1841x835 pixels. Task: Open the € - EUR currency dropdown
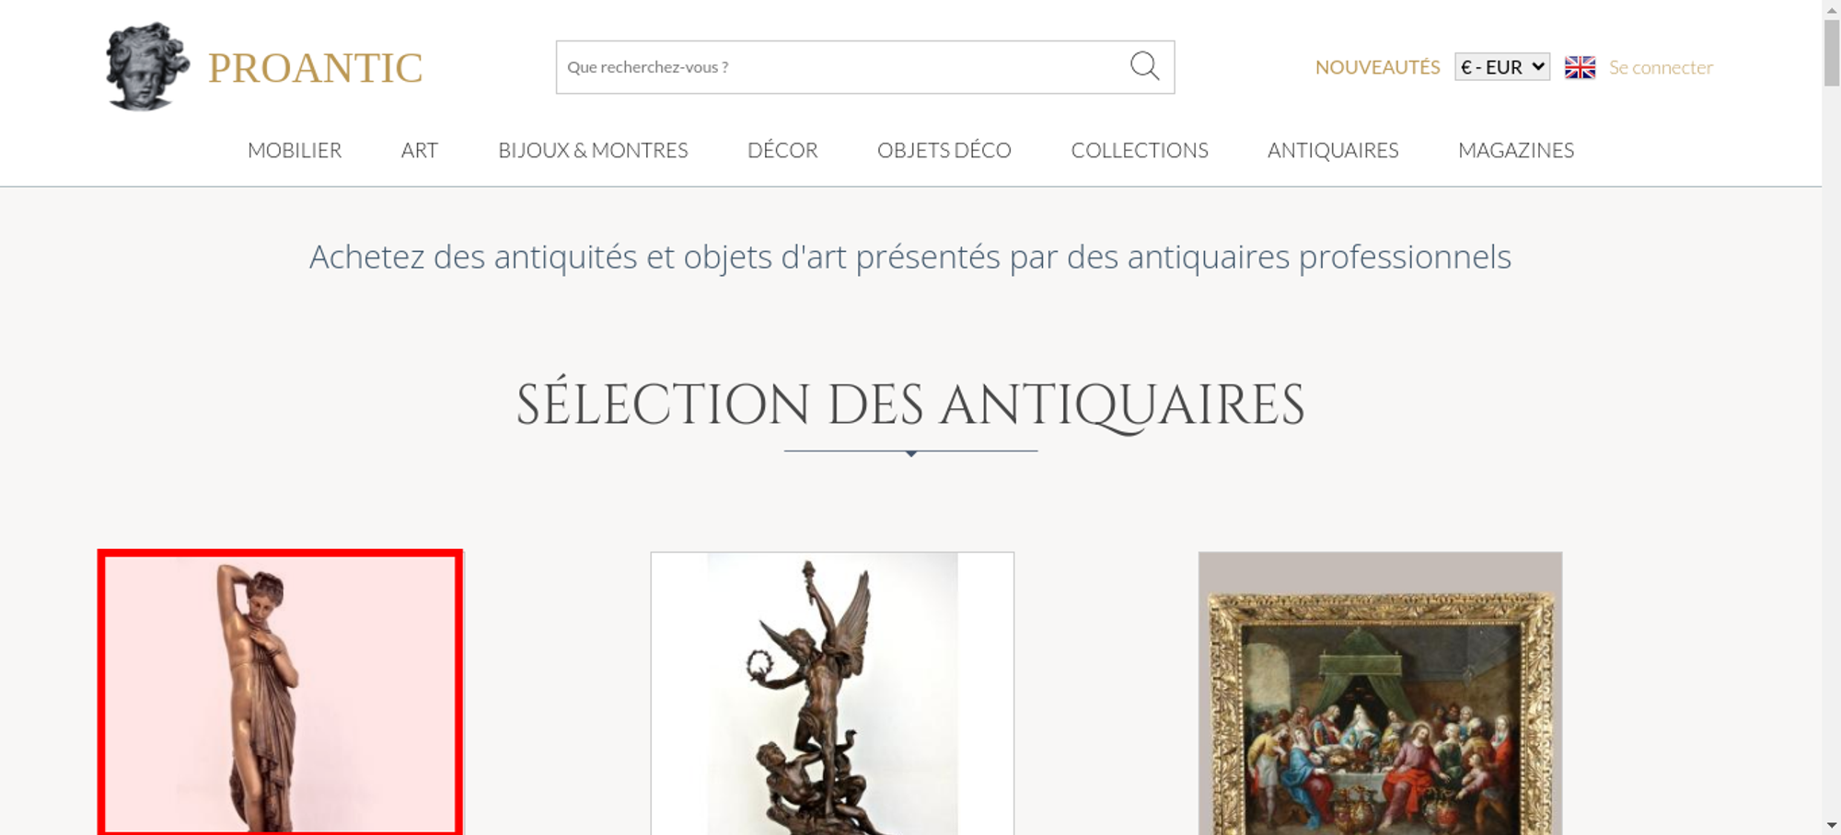pyautogui.click(x=1501, y=67)
